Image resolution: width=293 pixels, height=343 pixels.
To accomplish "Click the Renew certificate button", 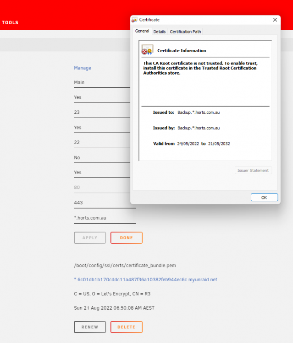I will coord(90,327).
